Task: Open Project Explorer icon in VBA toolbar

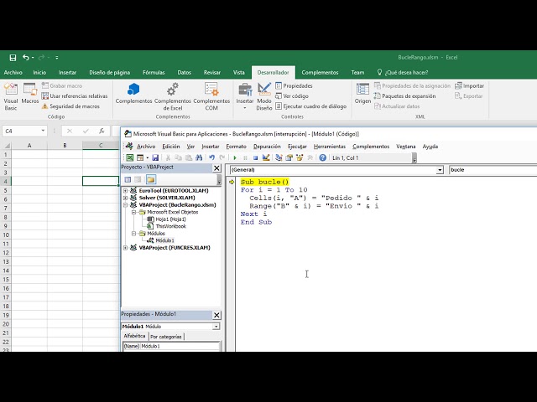Action: [x=279, y=157]
